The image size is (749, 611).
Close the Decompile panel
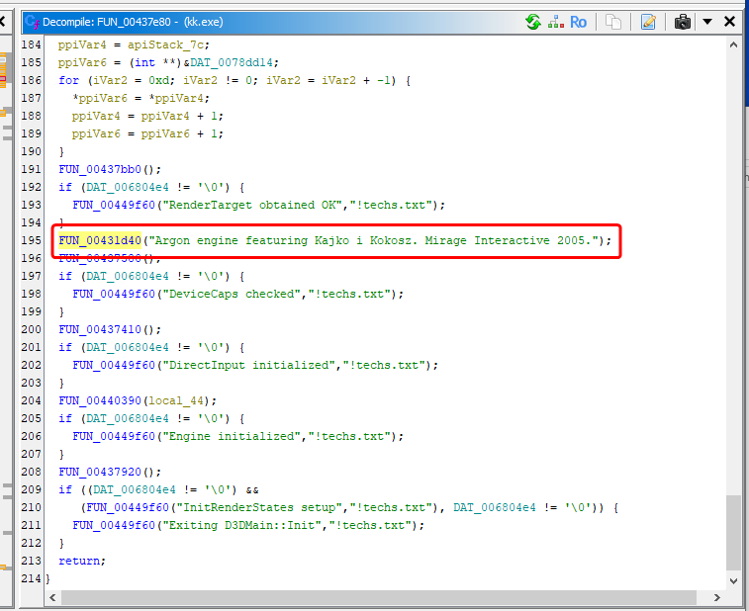(729, 22)
